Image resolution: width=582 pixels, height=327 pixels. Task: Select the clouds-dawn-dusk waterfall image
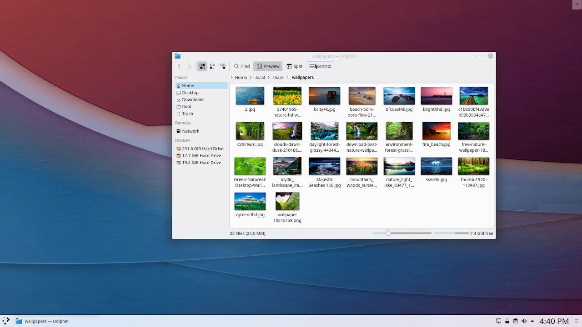click(x=287, y=131)
